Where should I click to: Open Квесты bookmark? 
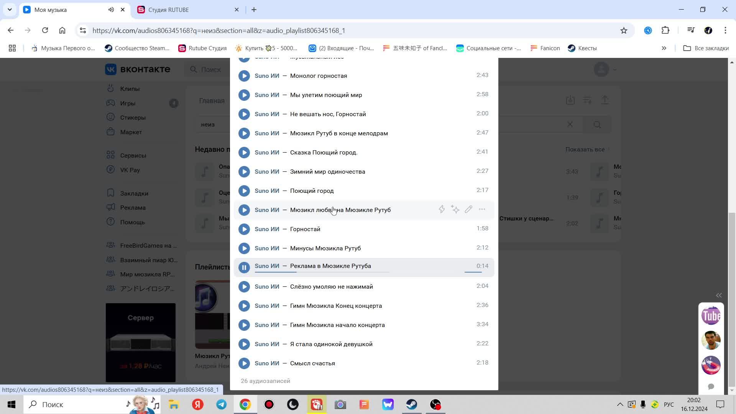582,48
